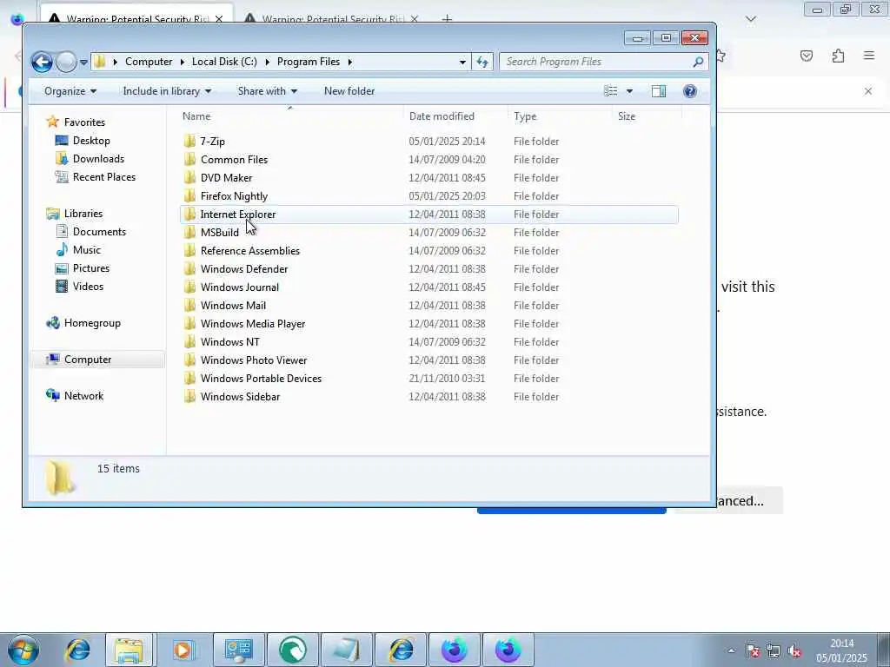Screen dimensions: 890x667
Task: Select the MSBuild folder icon
Action: click(189, 233)
